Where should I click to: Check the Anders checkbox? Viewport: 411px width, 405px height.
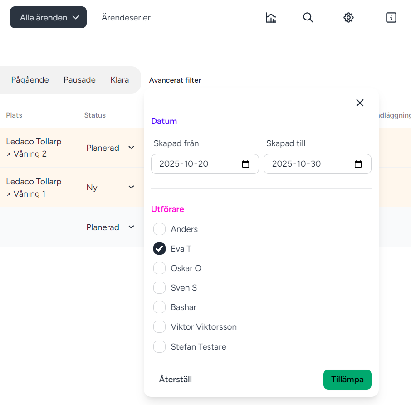[x=159, y=229]
